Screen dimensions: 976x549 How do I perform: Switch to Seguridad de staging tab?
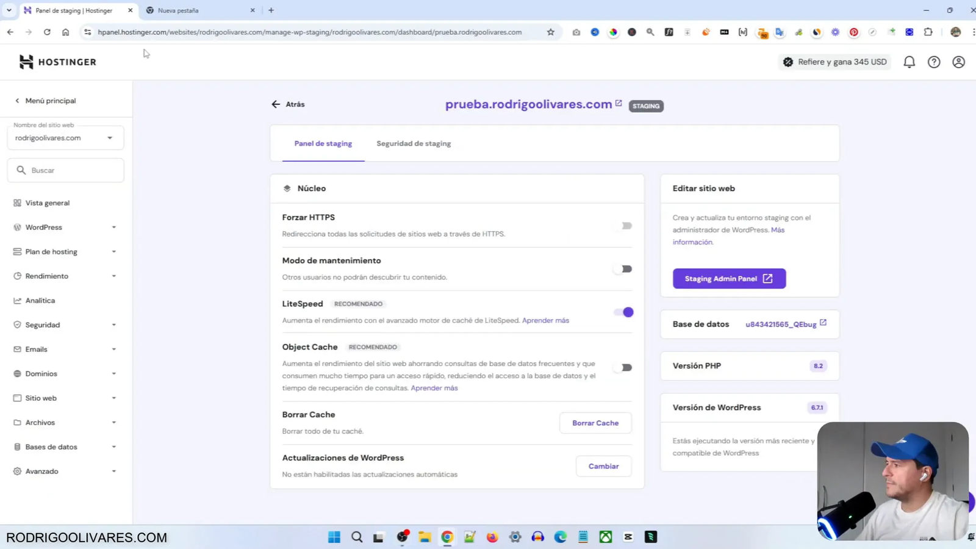point(414,143)
